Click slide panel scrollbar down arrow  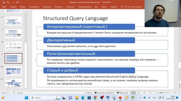[x=26, y=90]
